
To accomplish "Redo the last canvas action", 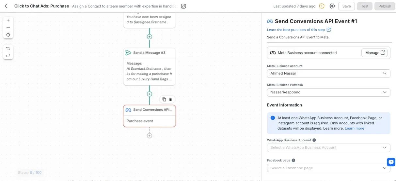I will (8, 56).
